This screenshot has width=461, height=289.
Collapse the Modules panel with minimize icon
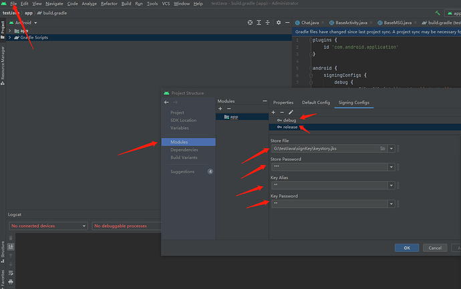(x=265, y=101)
